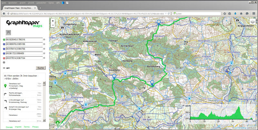Click the blue database icon in menu bar
This screenshot has height=130, width=258.
63,3
